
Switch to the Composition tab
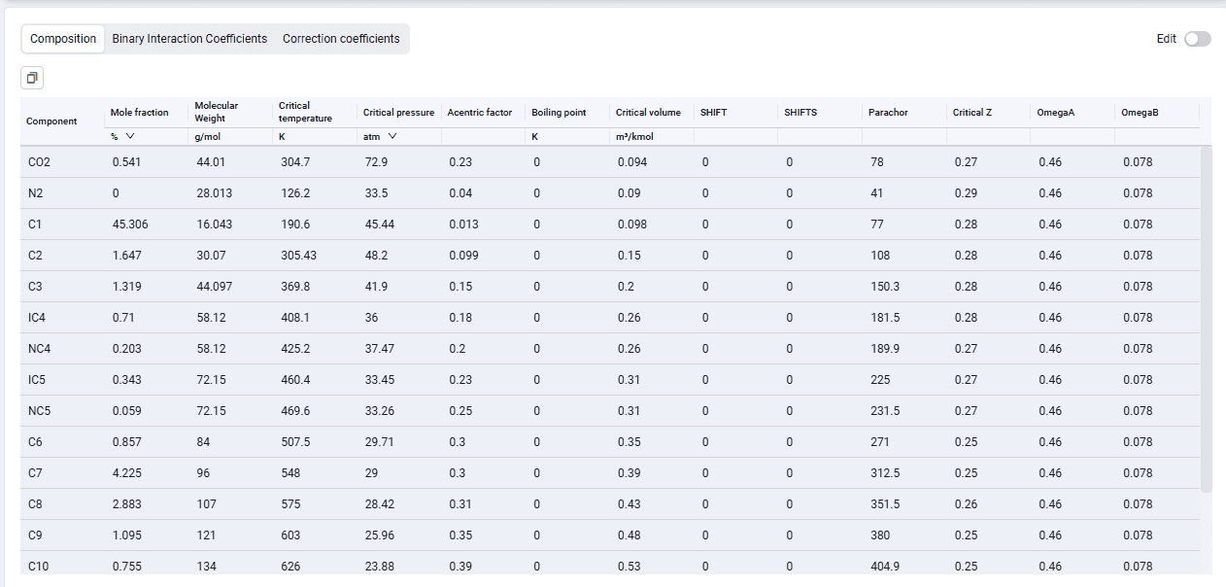click(63, 39)
